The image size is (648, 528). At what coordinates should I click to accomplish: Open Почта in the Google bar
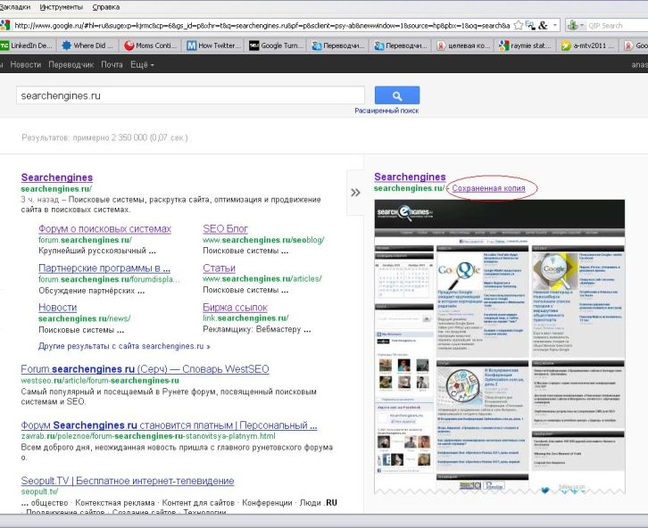[x=112, y=65]
